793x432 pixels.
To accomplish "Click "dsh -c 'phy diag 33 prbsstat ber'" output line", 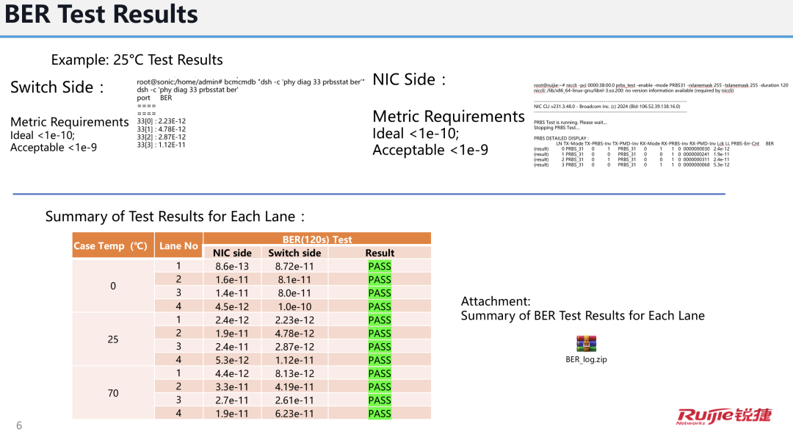I will (187, 90).
